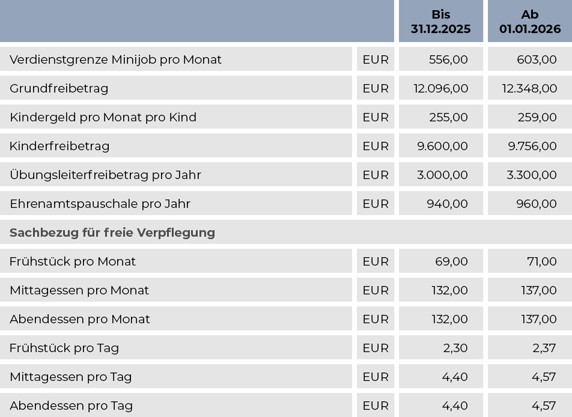Select the "Kinderfreibetrag" row label
Viewport: 572px width, 417px height.
[x=59, y=146]
